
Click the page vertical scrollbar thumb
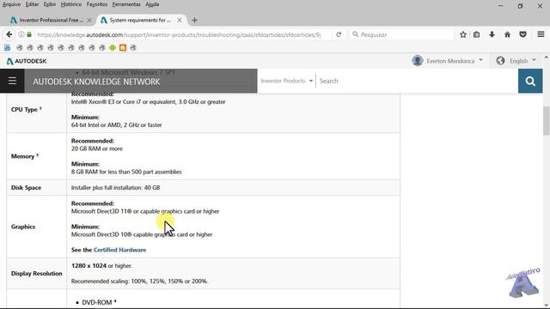[547, 120]
